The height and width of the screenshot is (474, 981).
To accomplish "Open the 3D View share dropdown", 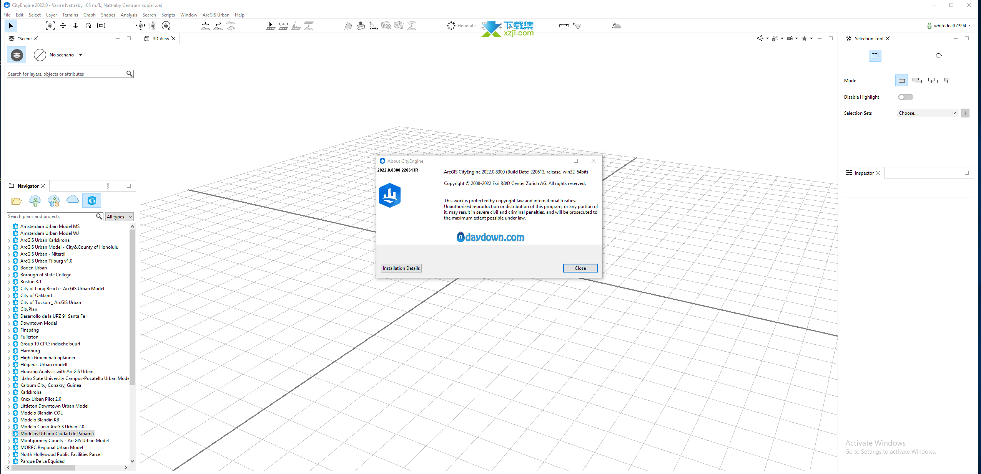I will tap(763, 38).
